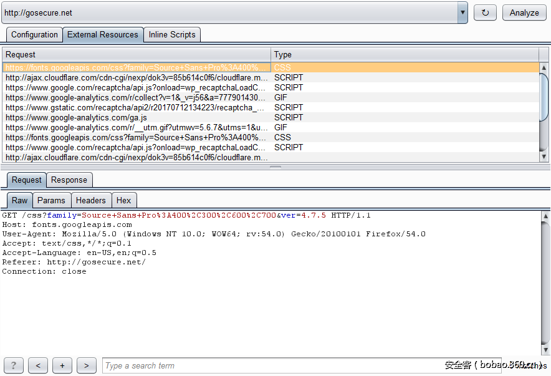551x376 pixels.
Task: Select the Response tab
Action: coord(69,180)
